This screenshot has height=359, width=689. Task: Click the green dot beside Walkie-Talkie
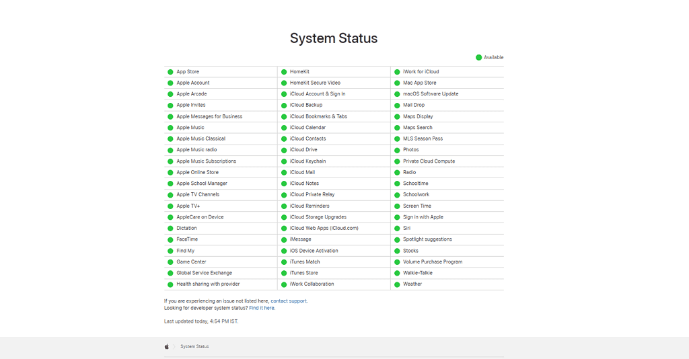tap(397, 273)
